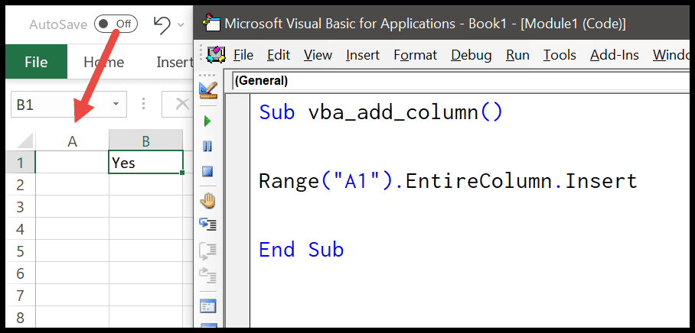Switch to the Home ribbon tab

(104, 63)
